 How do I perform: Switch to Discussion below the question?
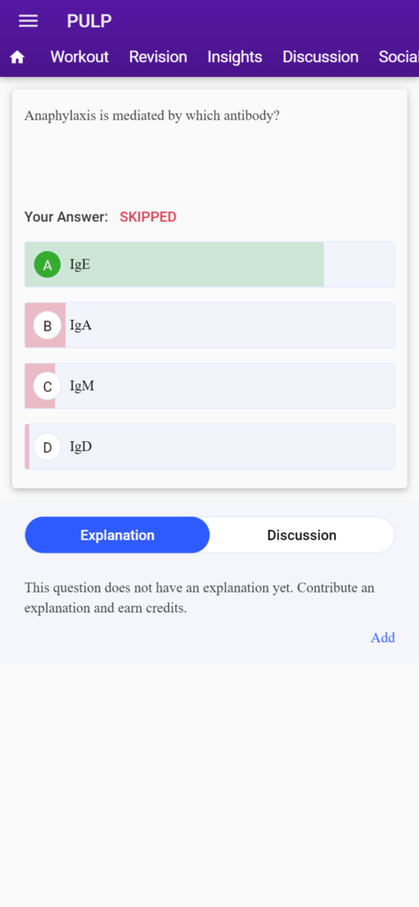pyautogui.click(x=301, y=535)
